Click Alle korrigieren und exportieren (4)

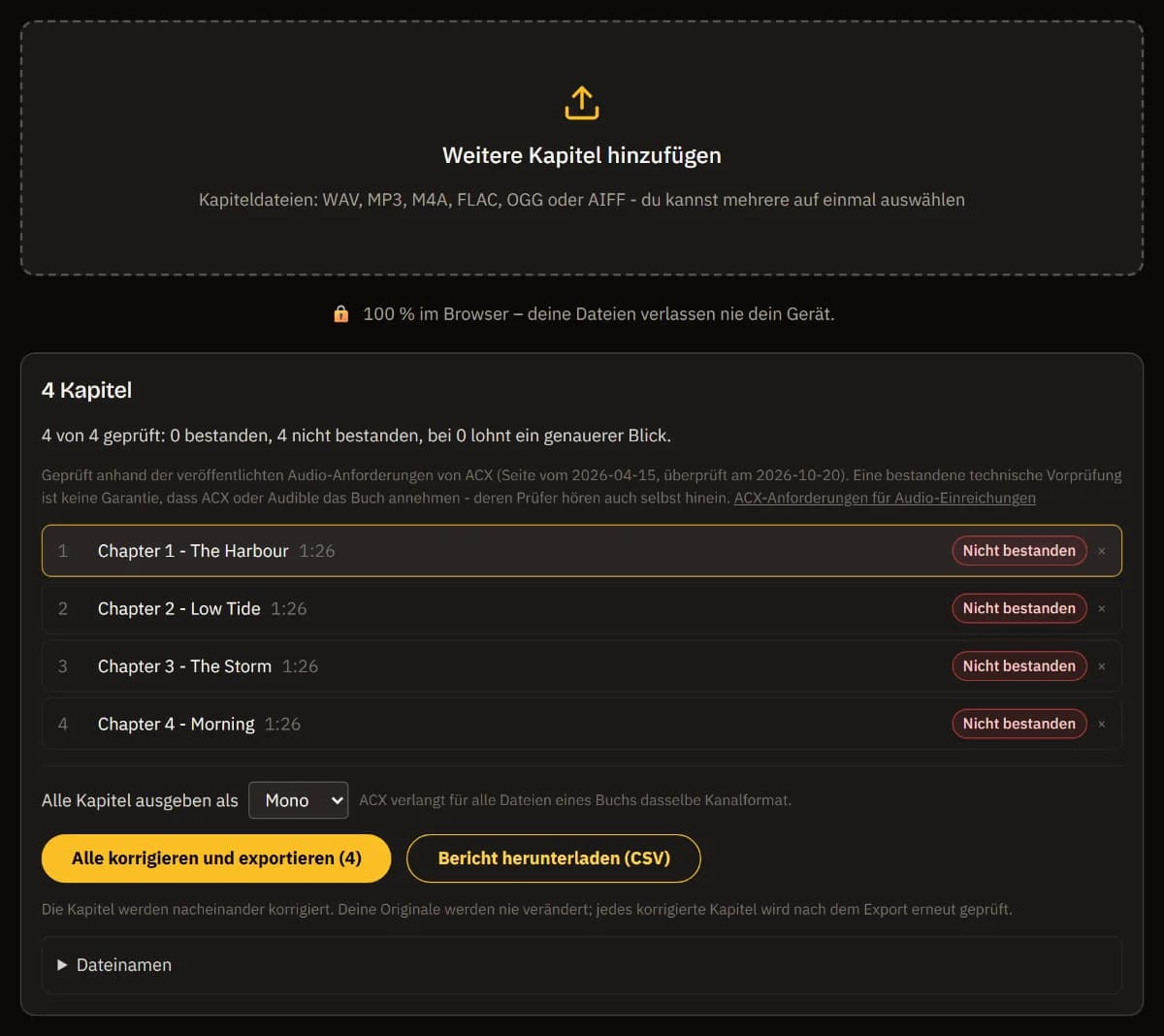click(x=216, y=858)
